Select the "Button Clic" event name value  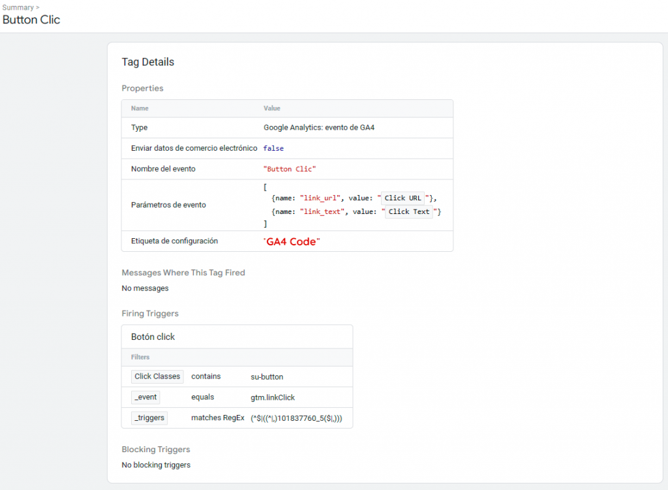tap(290, 168)
